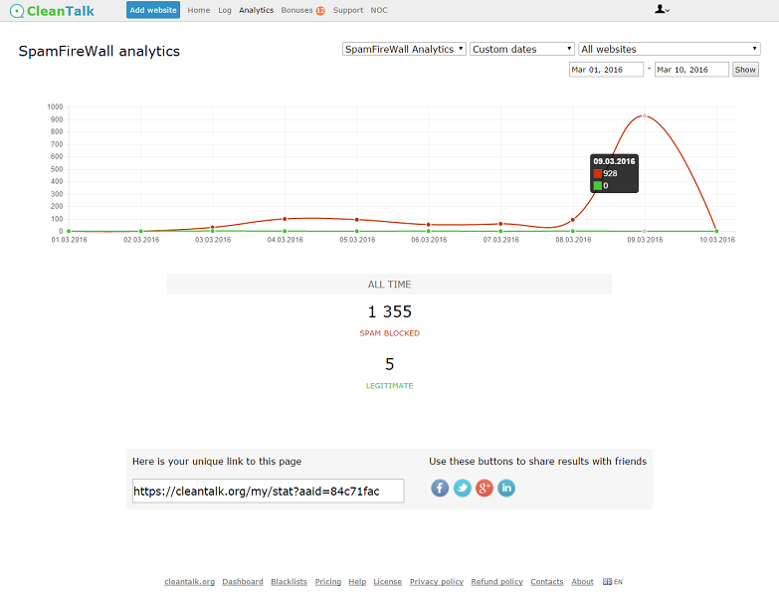Click the 1 355 spam count
The height and width of the screenshot is (597, 779).
[390, 311]
